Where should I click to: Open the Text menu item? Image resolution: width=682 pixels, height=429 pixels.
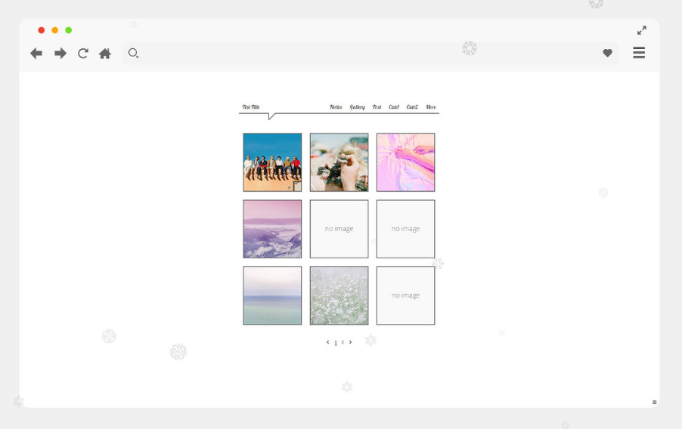tap(377, 107)
